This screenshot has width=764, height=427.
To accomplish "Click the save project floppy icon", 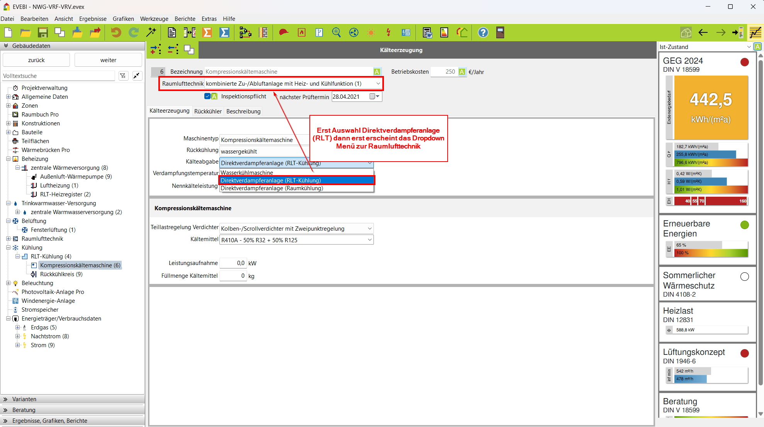I will coord(42,33).
